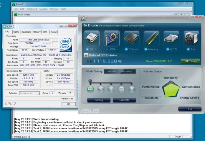Select the Auto mode button
The image size is (205, 141).
(x=90, y=89)
